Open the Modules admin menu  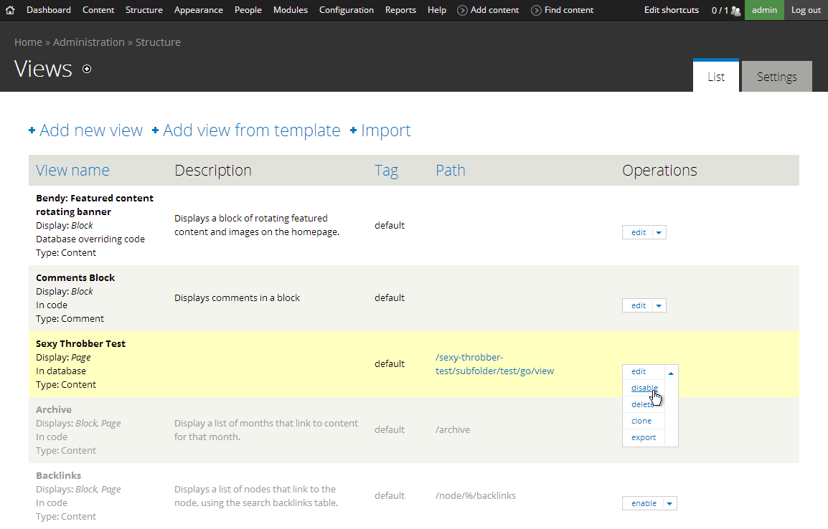pos(291,10)
